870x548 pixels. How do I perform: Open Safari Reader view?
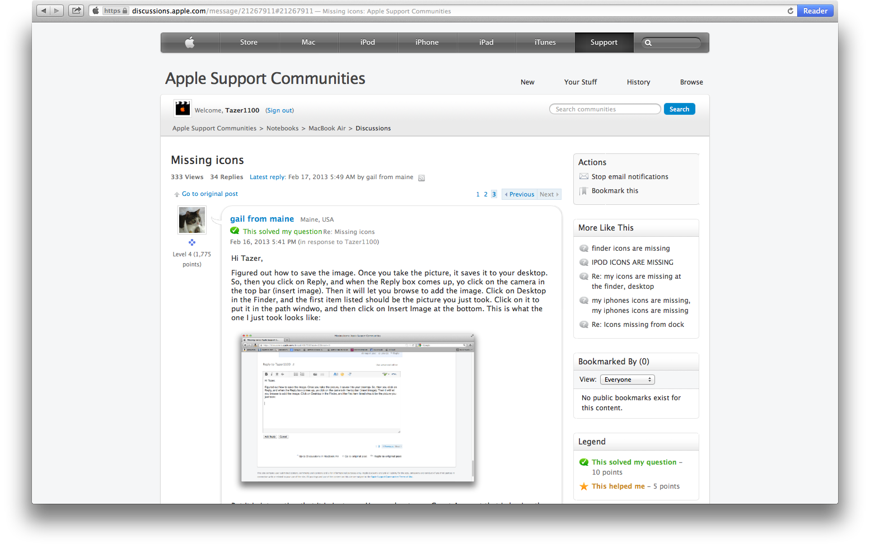pyautogui.click(x=815, y=11)
